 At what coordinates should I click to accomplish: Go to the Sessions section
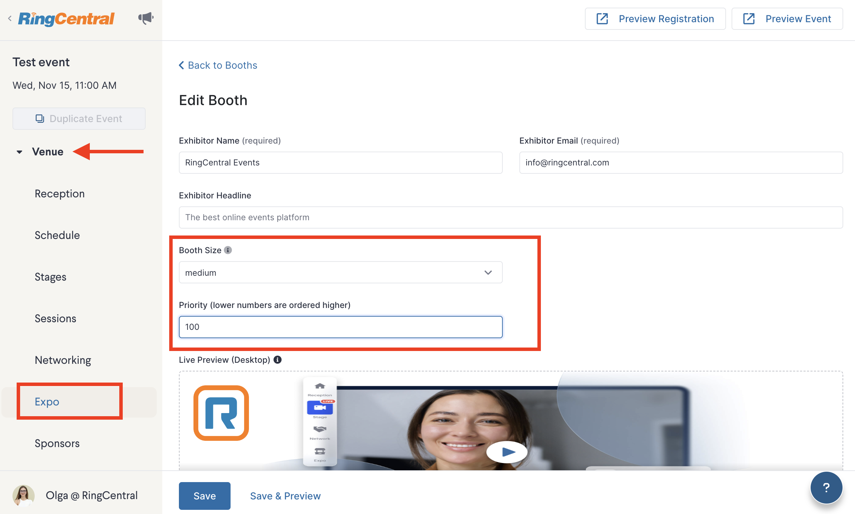tap(55, 318)
